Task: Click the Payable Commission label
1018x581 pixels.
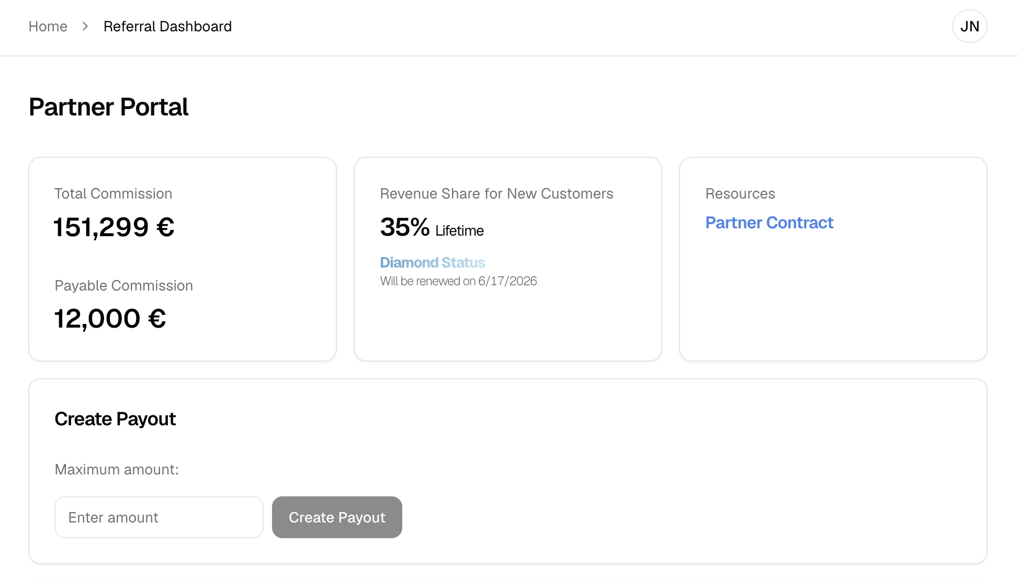Action: tap(123, 286)
